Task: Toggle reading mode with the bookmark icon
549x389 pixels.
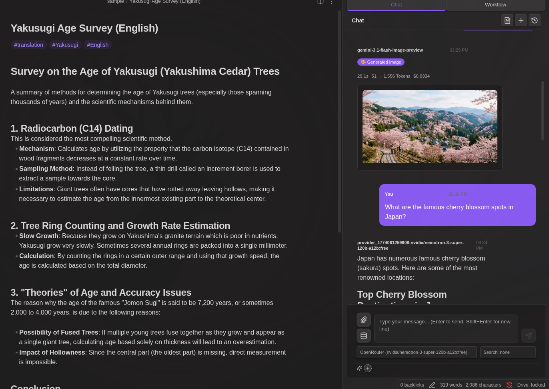Action: click(x=320, y=2)
